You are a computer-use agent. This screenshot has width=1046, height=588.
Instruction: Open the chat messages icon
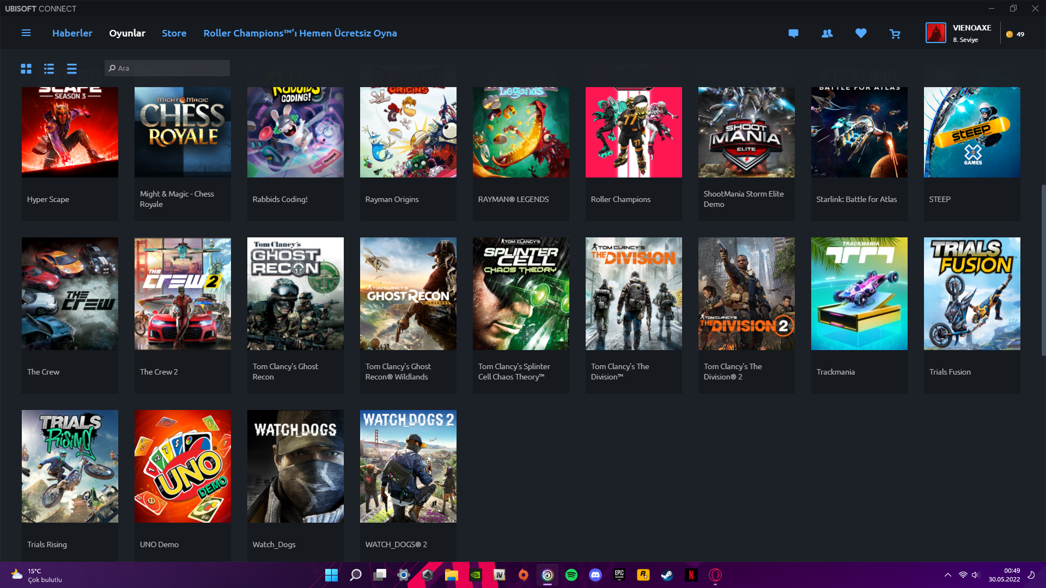[793, 34]
